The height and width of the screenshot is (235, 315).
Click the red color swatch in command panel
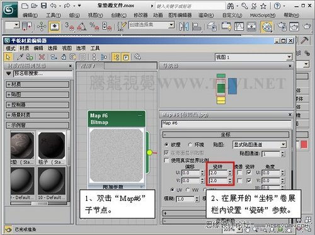(x=304, y=144)
